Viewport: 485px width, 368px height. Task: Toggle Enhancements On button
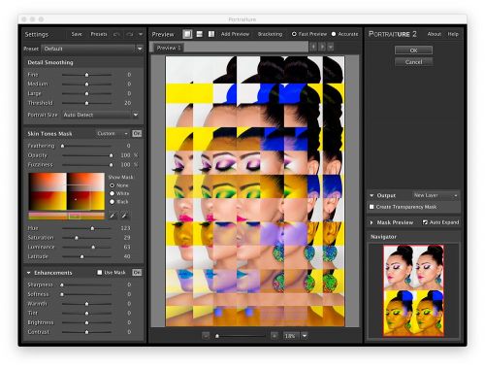coord(137,273)
